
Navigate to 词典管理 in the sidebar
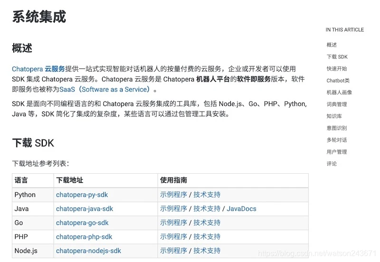click(337, 104)
